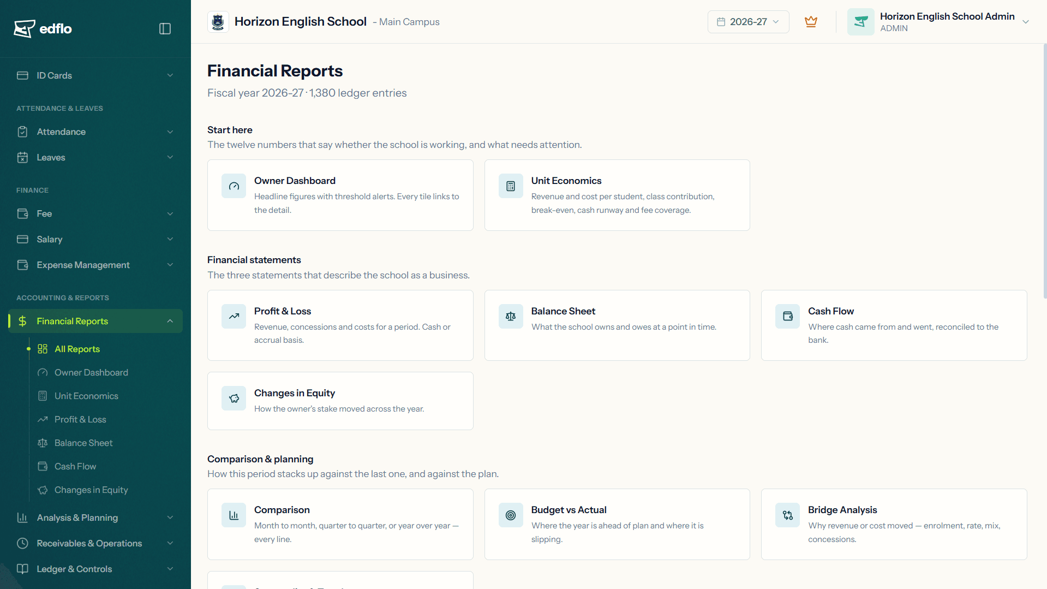Screen dimensions: 1047x589
Task: Open the Unit Economics report card title
Action: point(566,181)
